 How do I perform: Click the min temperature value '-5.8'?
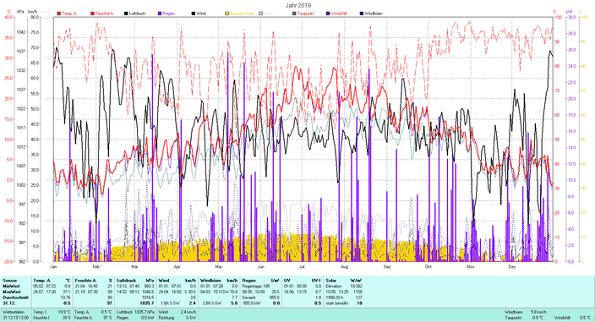[67, 287]
